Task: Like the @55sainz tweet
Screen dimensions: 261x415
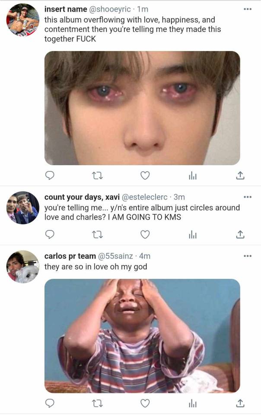Action: (x=146, y=403)
